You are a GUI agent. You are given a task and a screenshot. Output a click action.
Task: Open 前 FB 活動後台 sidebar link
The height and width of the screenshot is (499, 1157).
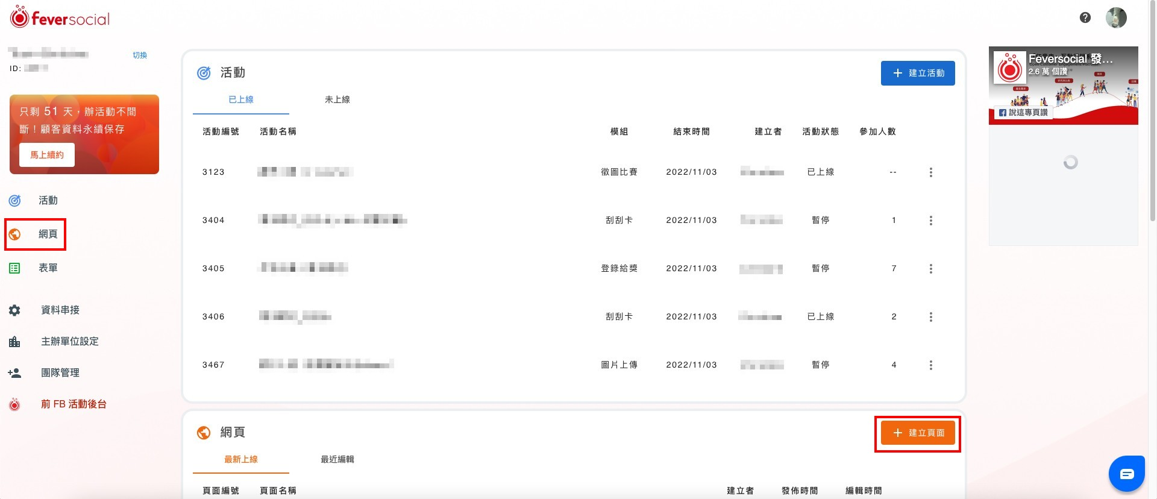click(73, 404)
